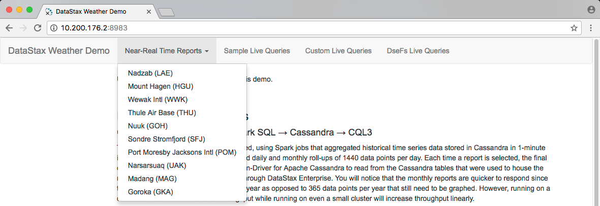Open Custom Live Queries page

click(x=338, y=51)
